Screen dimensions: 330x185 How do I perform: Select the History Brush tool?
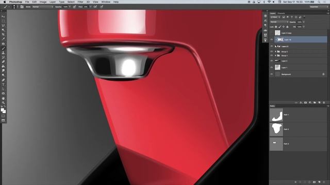pos(3,57)
